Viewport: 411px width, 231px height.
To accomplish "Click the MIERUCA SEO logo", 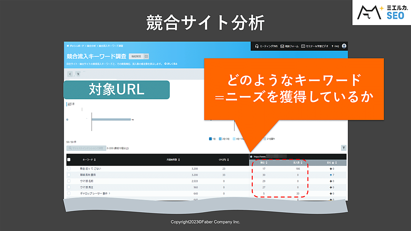I will pos(382,12).
